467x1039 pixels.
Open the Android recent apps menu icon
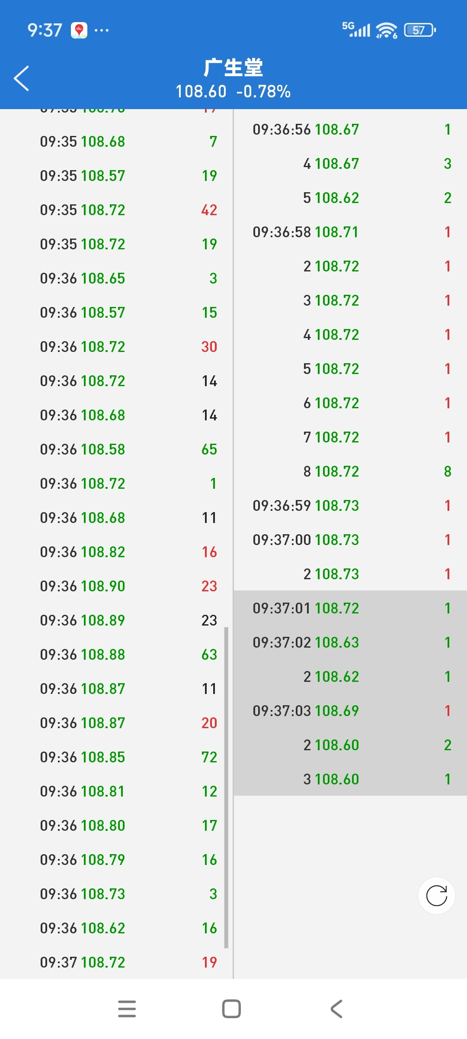127,1009
